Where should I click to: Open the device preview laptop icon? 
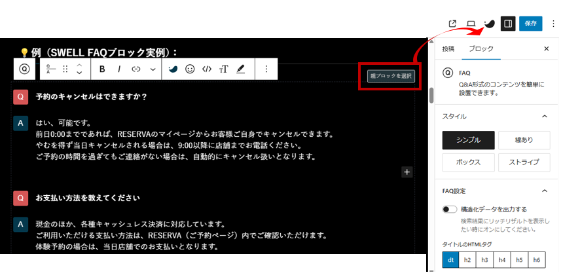pos(471,24)
